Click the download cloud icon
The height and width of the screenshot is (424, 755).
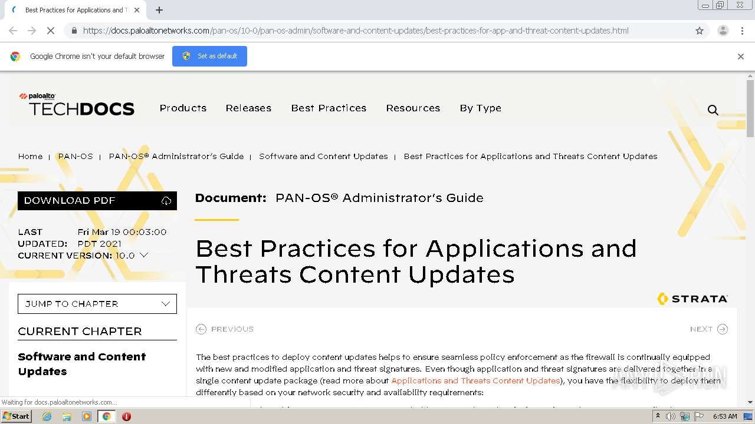(x=166, y=201)
